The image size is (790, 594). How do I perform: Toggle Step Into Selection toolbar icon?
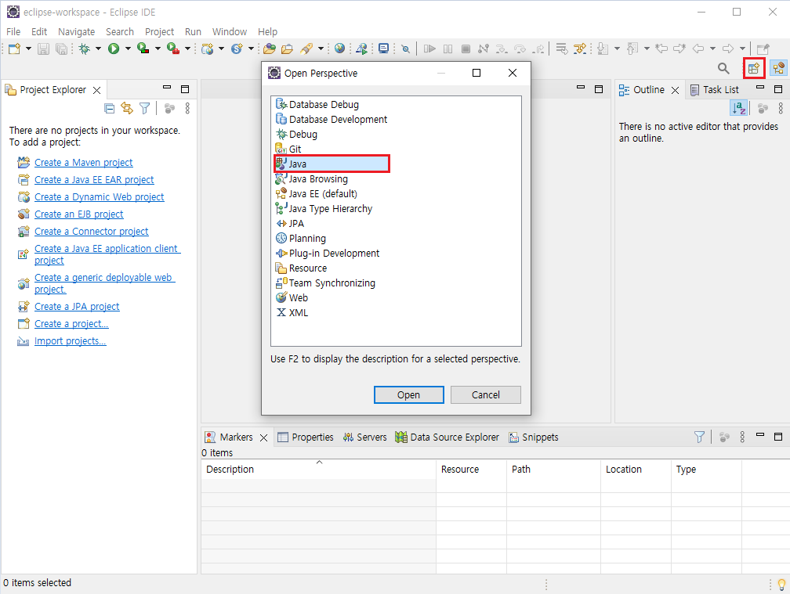pos(580,49)
